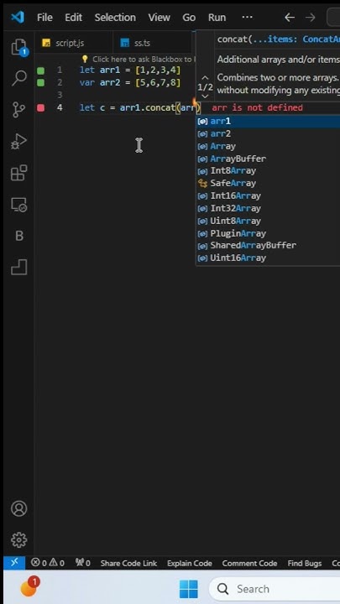The image size is (340, 604).
Task: Show errors and warnings count in the status bar
Action: [47, 563]
